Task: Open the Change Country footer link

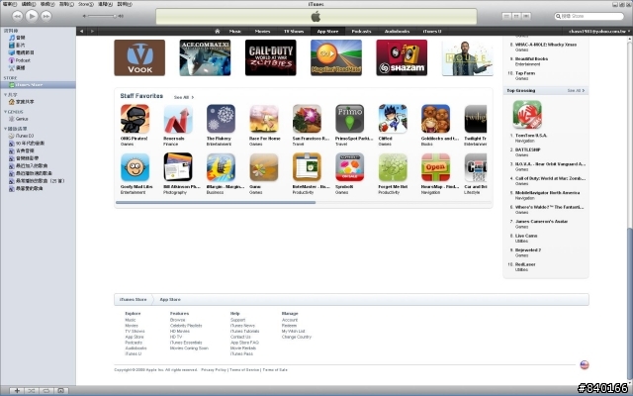Action: [297, 337]
